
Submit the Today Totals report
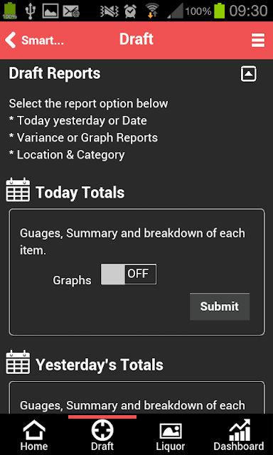(220, 306)
